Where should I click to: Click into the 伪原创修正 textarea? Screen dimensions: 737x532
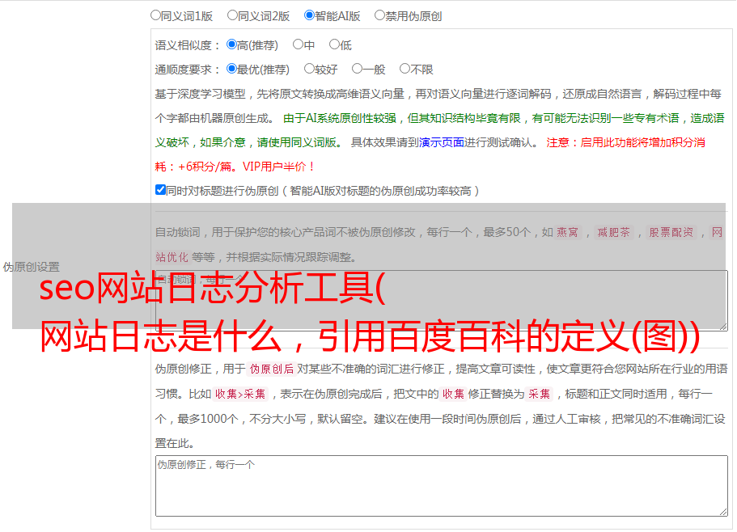(442, 486)
